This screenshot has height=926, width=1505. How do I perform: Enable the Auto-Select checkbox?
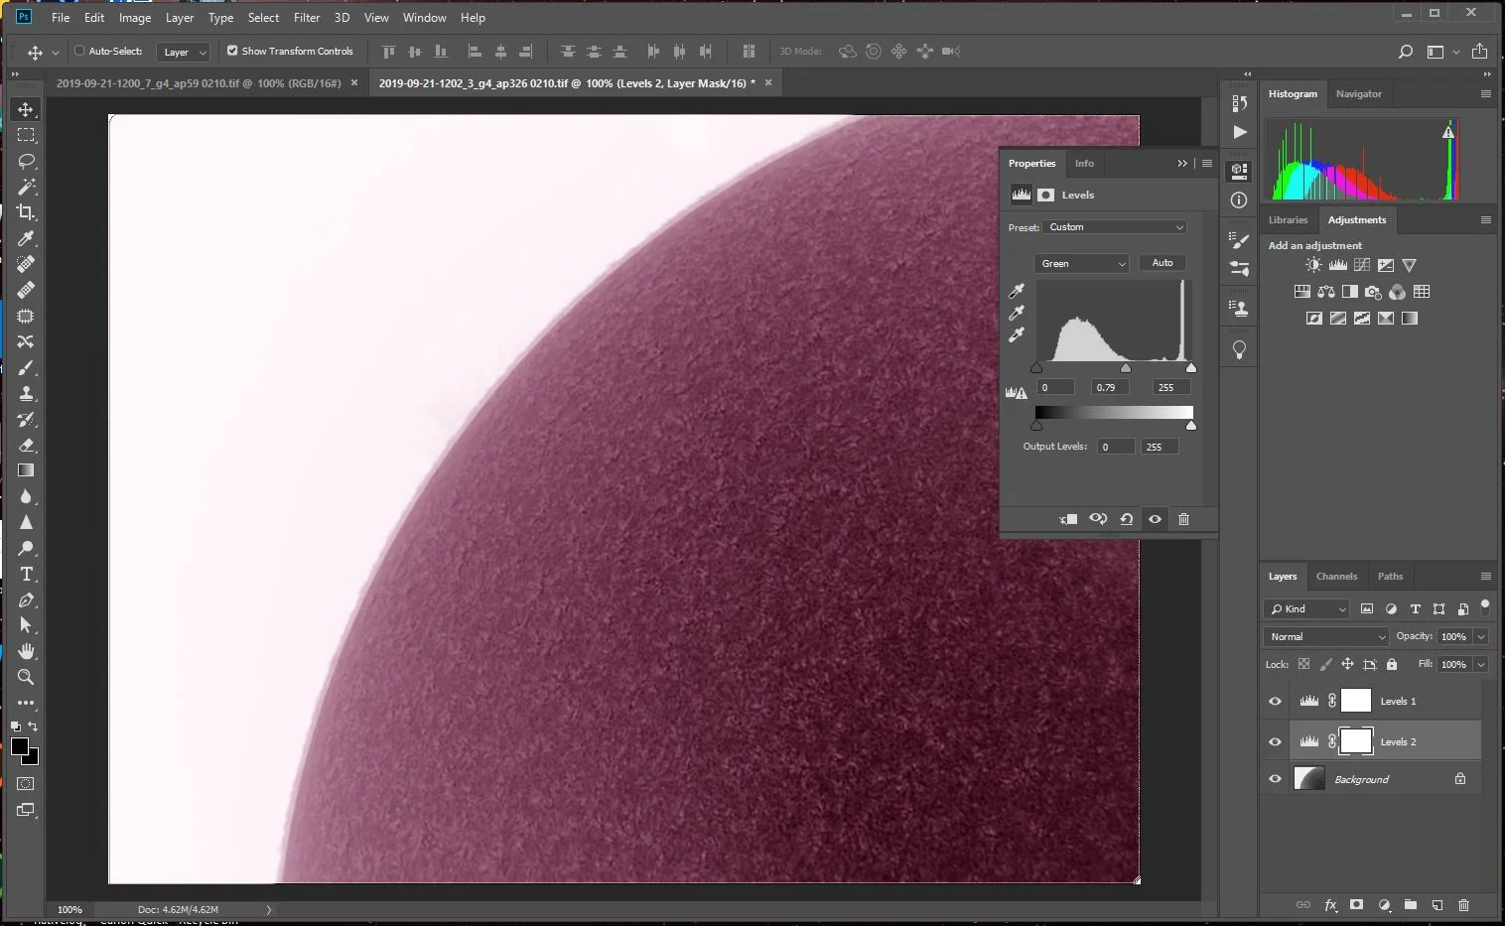(80, 51)
